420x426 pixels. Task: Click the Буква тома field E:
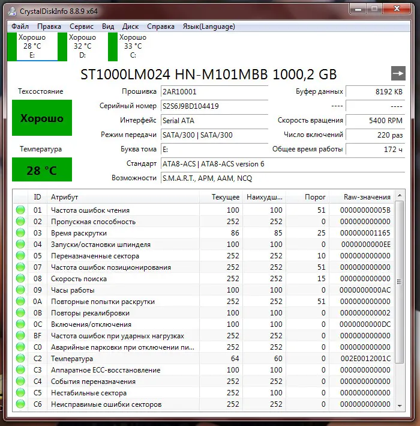pyautogui.click(x=214, y=149)
